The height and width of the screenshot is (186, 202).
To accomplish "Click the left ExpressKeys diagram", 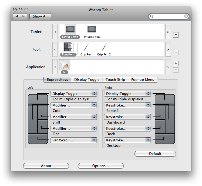I will [x=38, y=119].
